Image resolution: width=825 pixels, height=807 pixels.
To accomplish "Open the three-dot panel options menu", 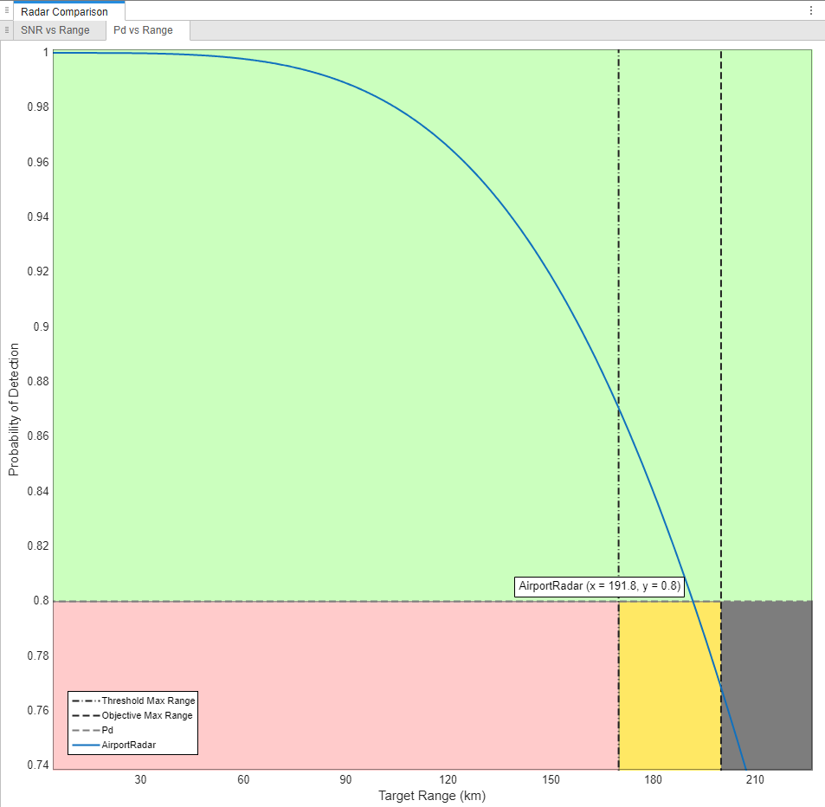I will [810, 11].
